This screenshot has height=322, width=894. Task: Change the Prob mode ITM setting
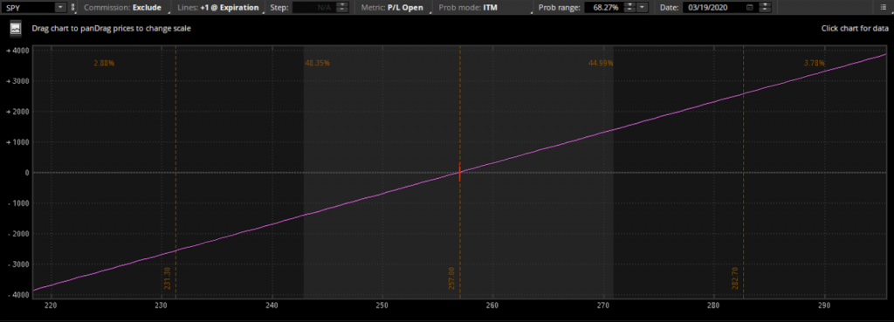(x=468, y=8)
